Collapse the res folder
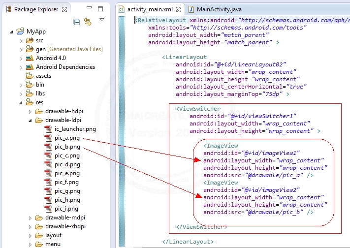 point(21,103)
